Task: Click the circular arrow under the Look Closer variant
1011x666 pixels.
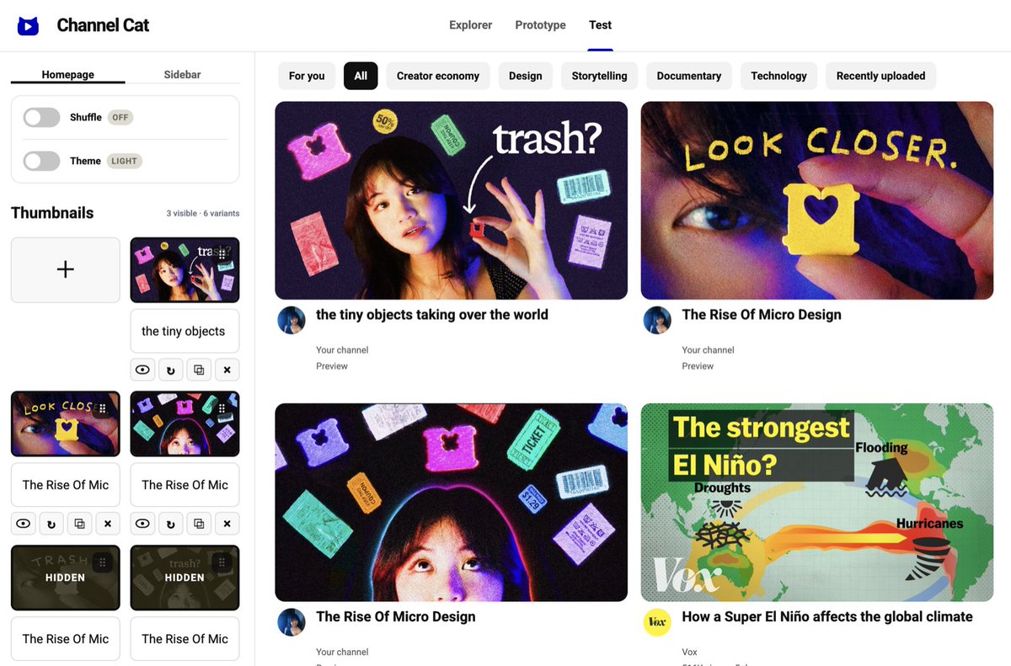Action: point(51,524)
